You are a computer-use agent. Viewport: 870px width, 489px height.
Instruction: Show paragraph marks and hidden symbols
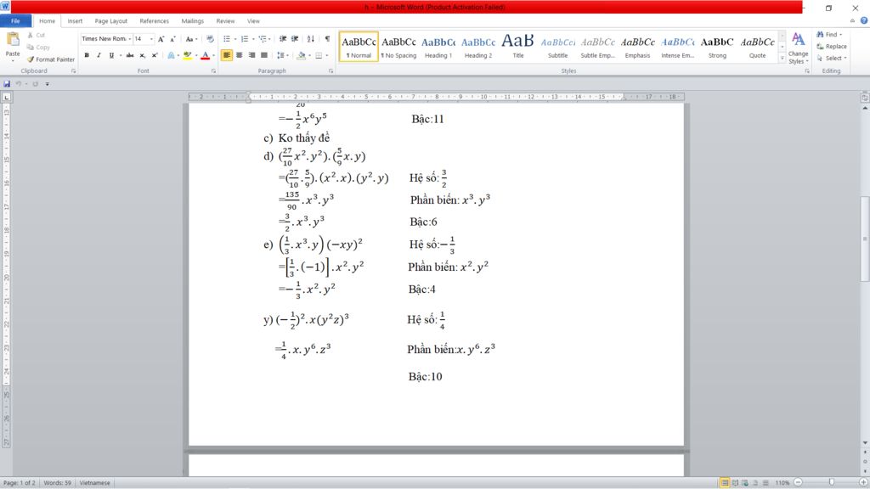[327, 39]
